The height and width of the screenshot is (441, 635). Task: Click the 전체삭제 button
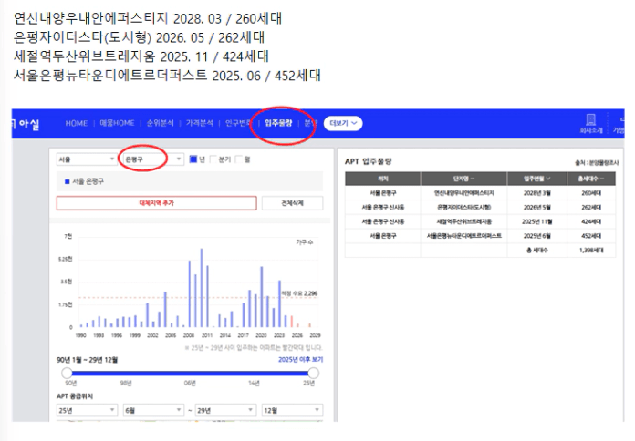click(292, 203)
